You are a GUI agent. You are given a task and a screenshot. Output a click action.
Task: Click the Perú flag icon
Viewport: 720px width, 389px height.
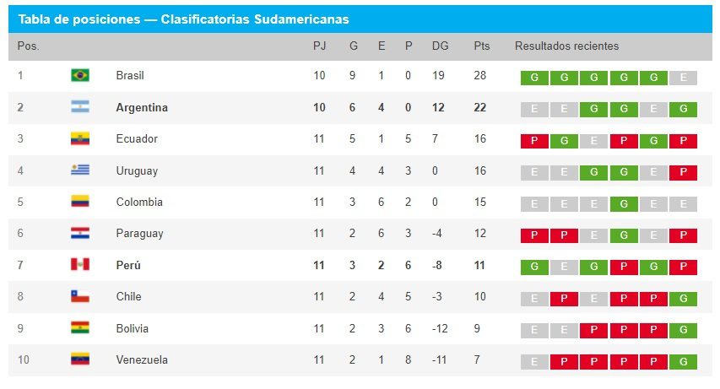pyautogui.click(x=80, y=265)
